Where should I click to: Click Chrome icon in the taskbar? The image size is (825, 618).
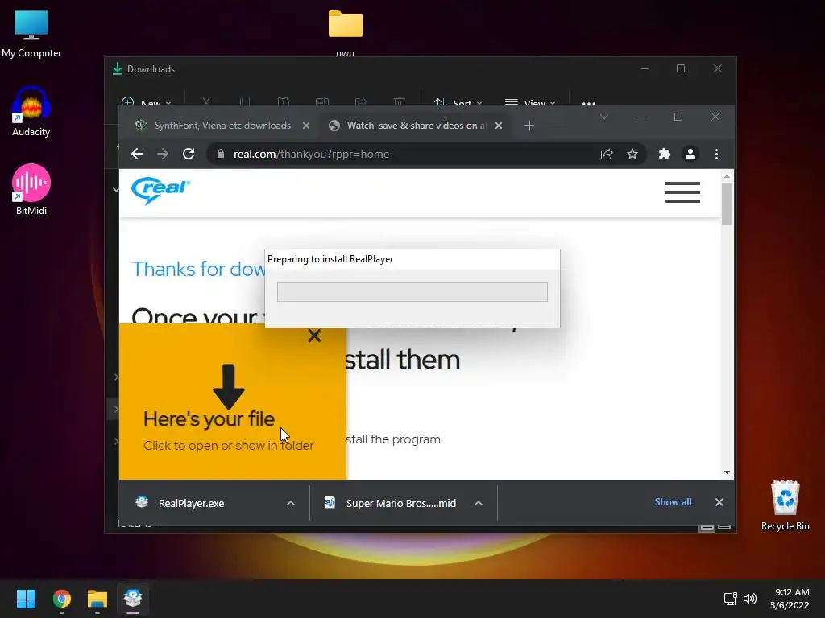click(x=61, y=599)
